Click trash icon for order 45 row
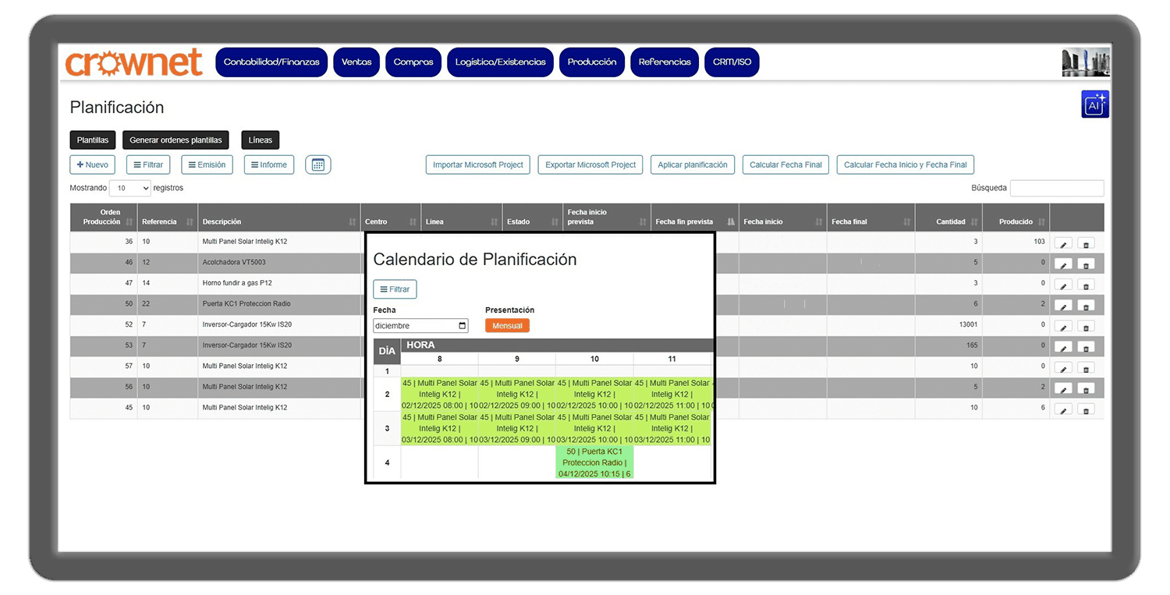This screenshot has height=595, width=1170. pos(1085,409)
